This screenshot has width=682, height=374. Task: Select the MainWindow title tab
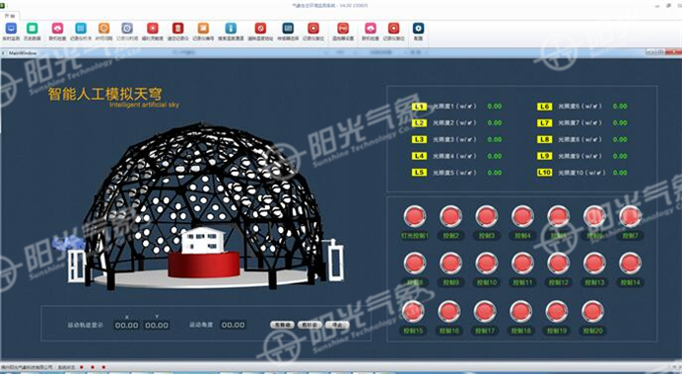pos(23,53)
